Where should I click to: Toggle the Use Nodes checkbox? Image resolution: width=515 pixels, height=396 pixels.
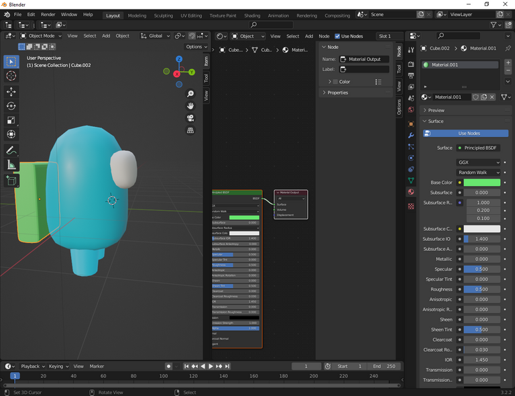pos(337,36)
